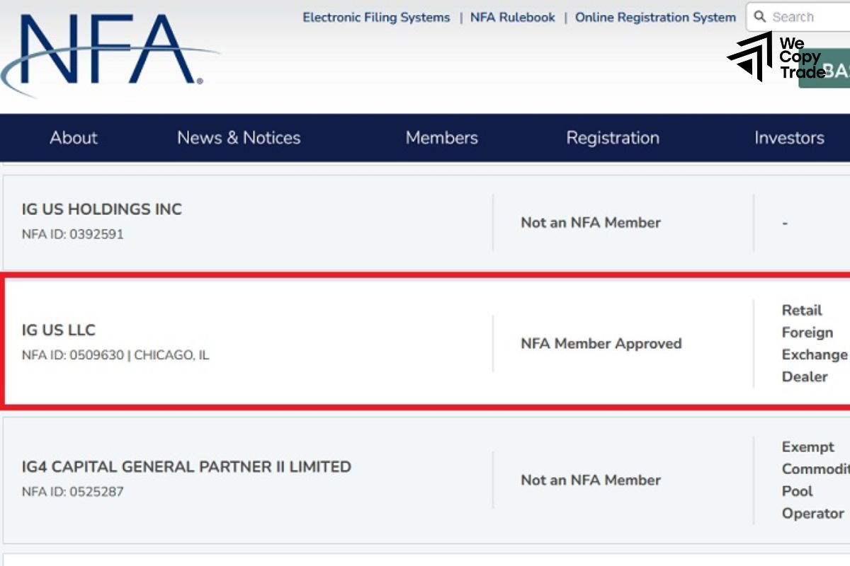This screenshot has height=566, width=850.
Task: Open the Electronic Filing Systems link
Action: click(375, 17)
